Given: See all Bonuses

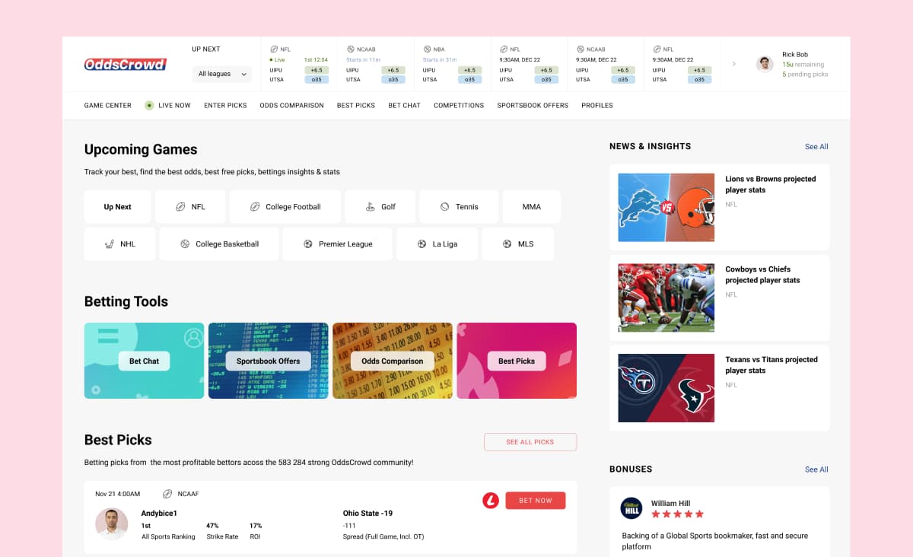Looking at the screenshot, I should click(x=816, y=469).
